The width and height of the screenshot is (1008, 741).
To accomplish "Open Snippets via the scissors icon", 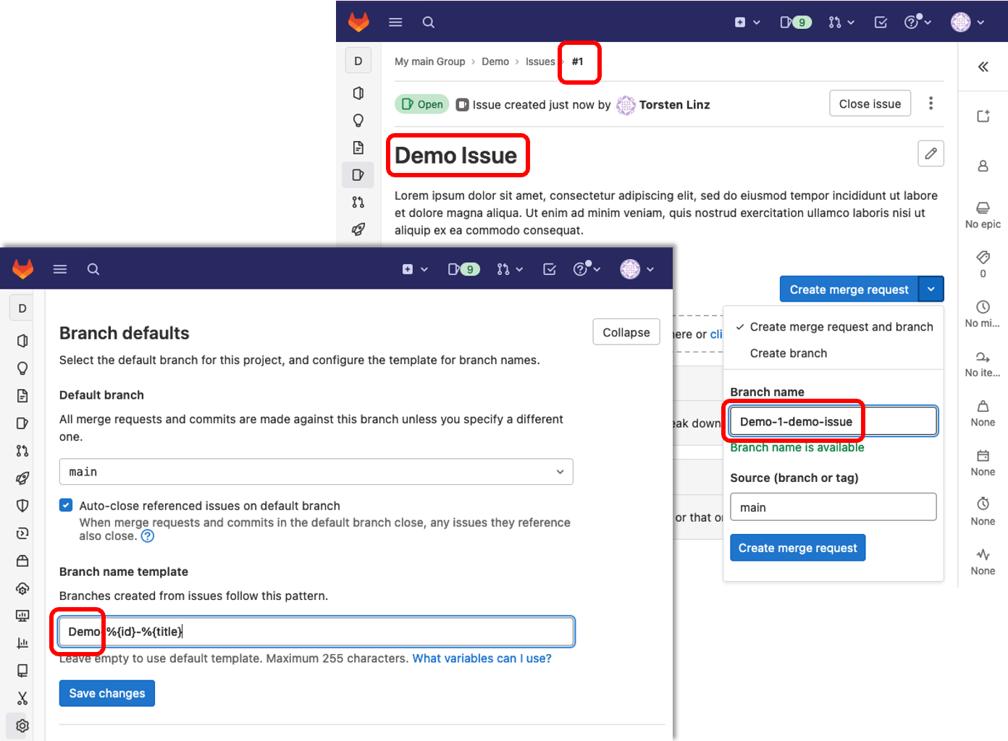I will pyautogui.click(x=22, y=698).
